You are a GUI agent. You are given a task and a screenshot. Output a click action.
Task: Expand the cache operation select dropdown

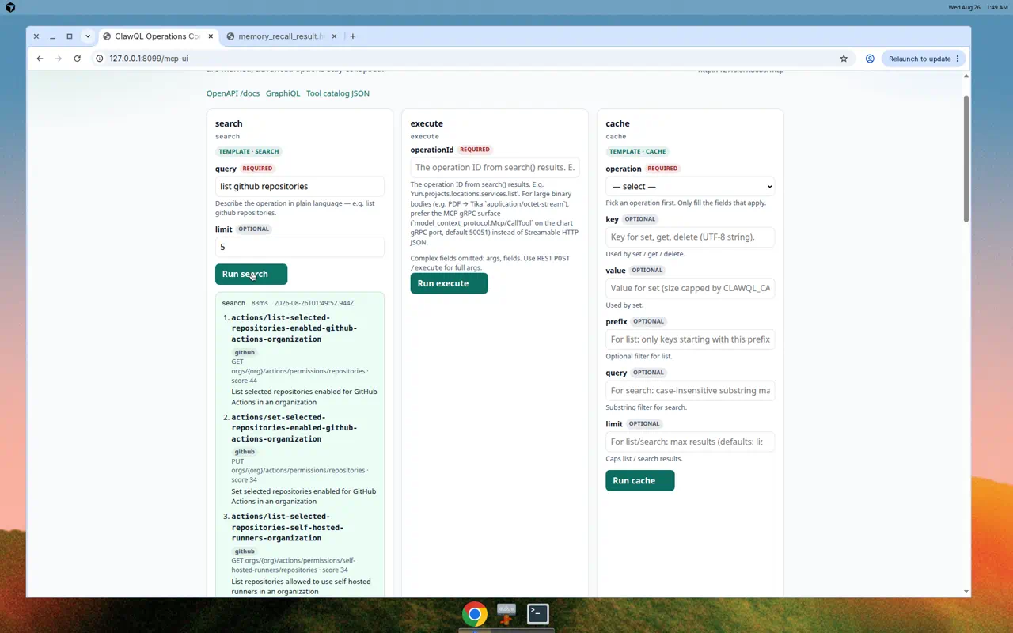coord(690,187)
